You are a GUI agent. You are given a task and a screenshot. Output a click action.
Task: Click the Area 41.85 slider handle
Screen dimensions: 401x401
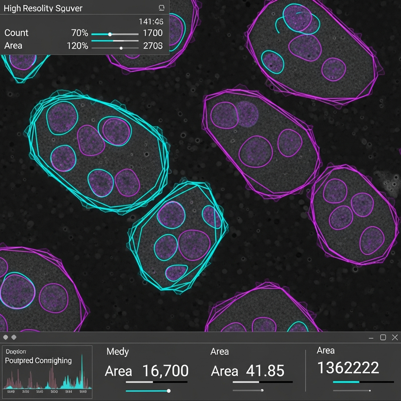[262, 390]
